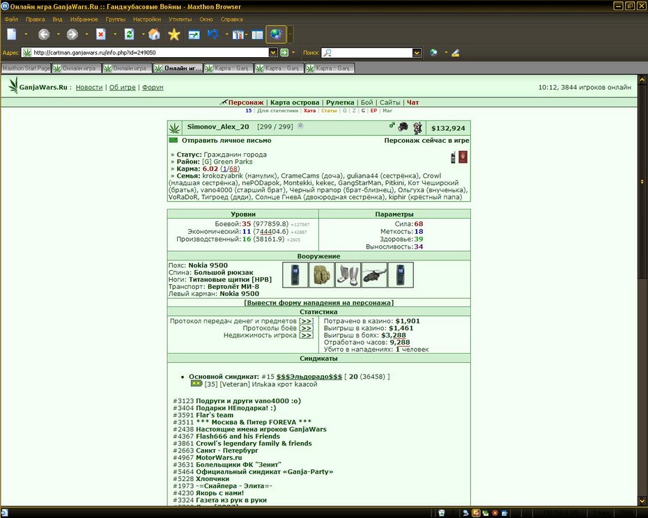Open the Чат link

(412, 102)
